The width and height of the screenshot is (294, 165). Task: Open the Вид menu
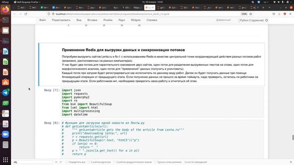[x=79, y=20]
